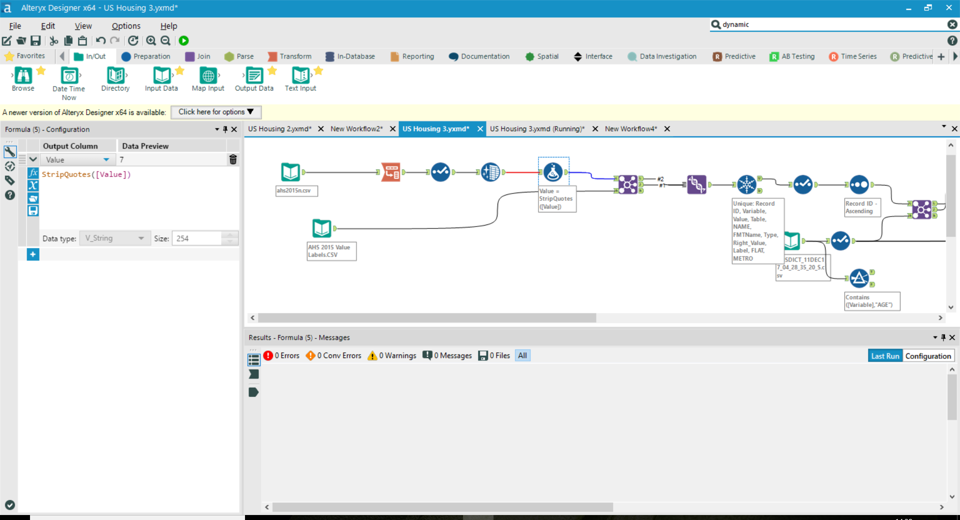The height and width of the screenshot is (520, 960).
Task: Select the Input Data tool
Action: click(161, 79)
